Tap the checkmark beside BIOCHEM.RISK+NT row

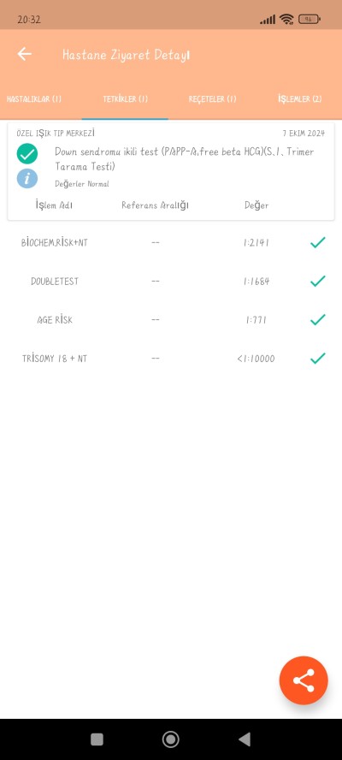click(x=318, y=242)
